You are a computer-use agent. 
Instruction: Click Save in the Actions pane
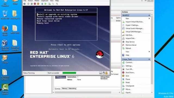127,76
